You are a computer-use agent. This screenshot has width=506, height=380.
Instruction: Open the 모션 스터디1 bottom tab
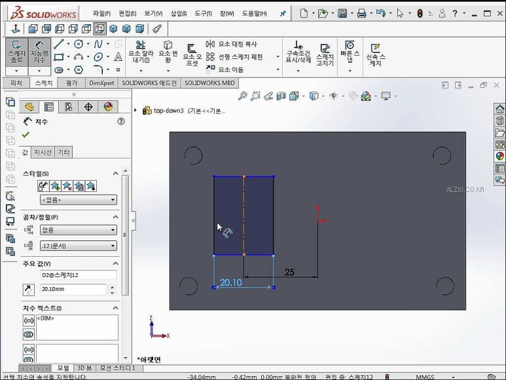tap(117, 368)
